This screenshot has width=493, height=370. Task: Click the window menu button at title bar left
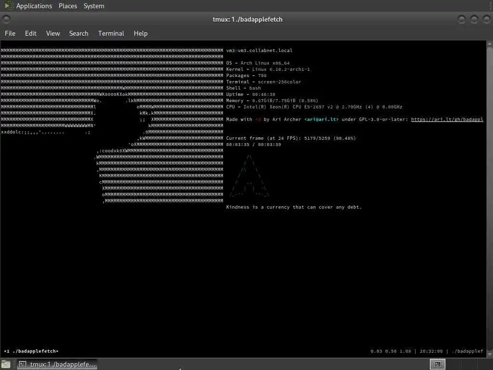pos(6,19)
